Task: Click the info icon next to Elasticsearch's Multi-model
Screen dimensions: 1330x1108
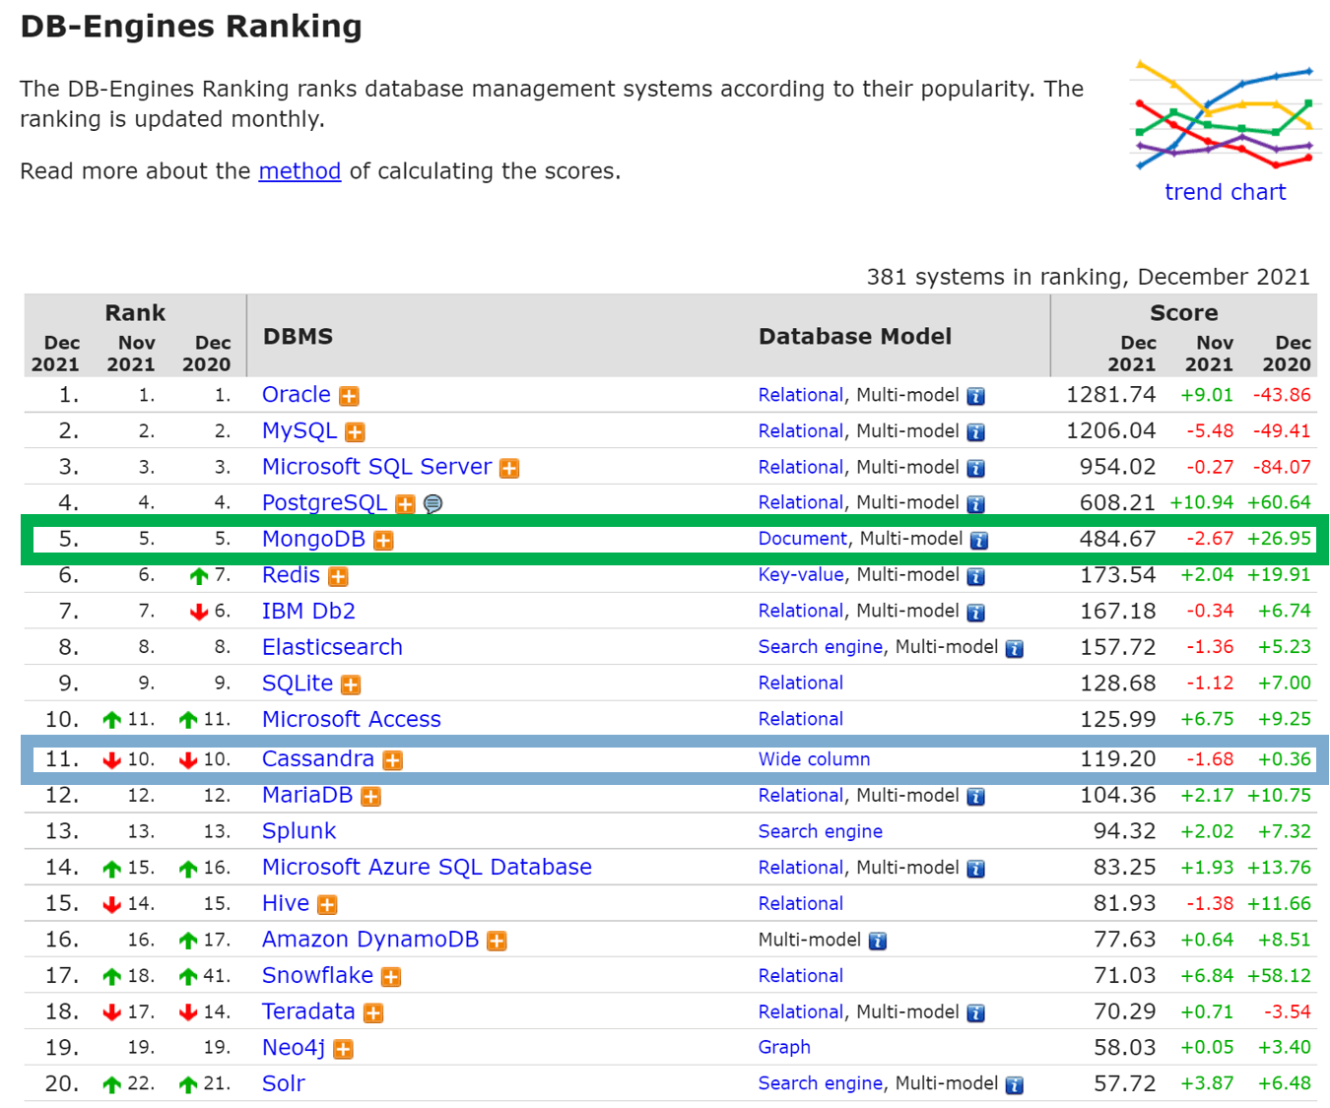Action: point(1014,648)
